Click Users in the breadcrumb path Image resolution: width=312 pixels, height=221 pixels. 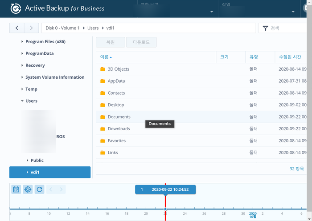tap(93, 28)
